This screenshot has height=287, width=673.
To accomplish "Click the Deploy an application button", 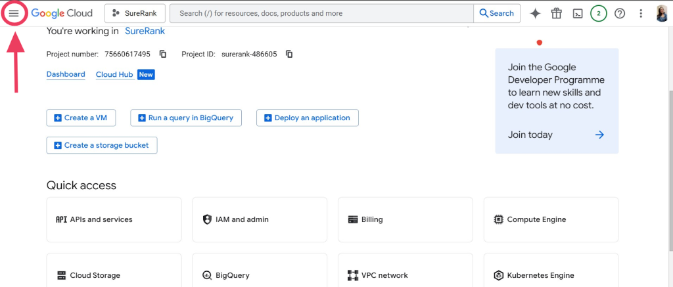I will click(x=307, y=118).
